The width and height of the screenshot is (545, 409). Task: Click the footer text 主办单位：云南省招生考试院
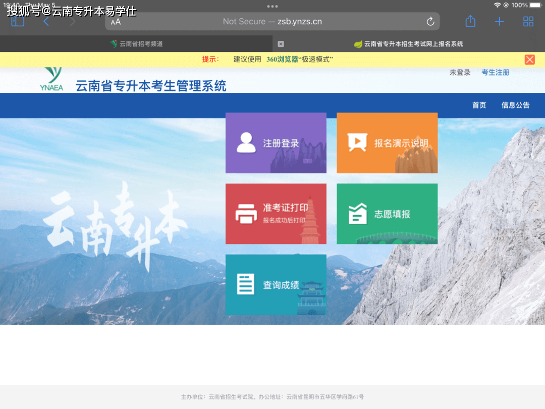(218, 397)
